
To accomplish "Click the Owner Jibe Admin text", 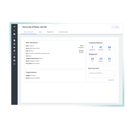I will [32, 61].
